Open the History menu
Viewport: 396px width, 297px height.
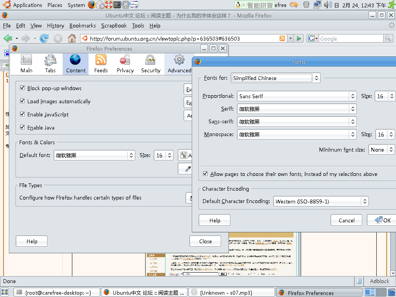pyautogui.click(x=56, y=26)
